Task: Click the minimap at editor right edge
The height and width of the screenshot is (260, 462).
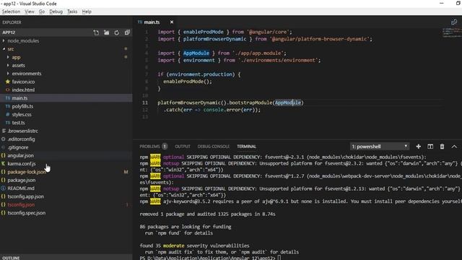Action: tap(451, 32)
